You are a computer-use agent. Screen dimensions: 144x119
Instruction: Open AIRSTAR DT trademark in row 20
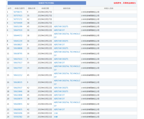[x=59, y=99]
